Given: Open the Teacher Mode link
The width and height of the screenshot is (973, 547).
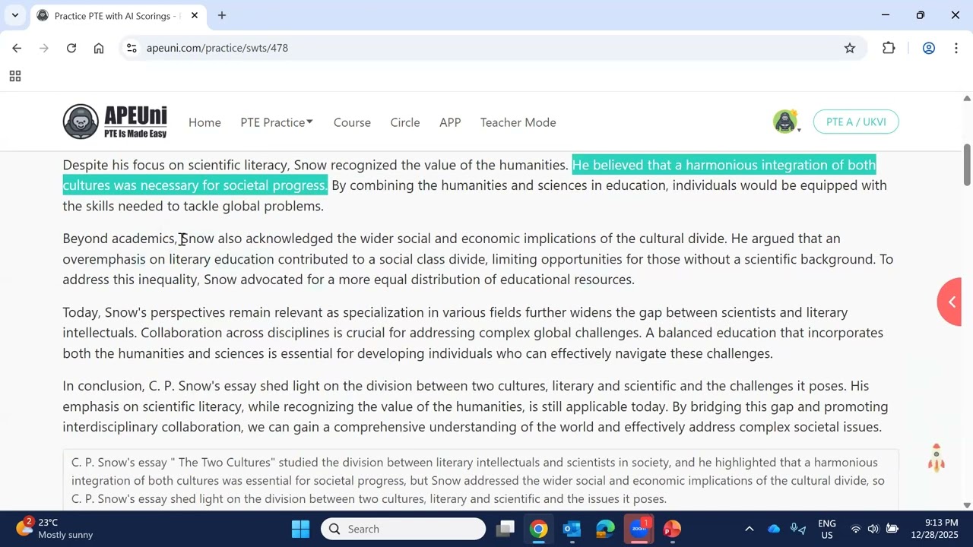Looking at the screenshot, I should pyautogui.click(x=518, y=122).
